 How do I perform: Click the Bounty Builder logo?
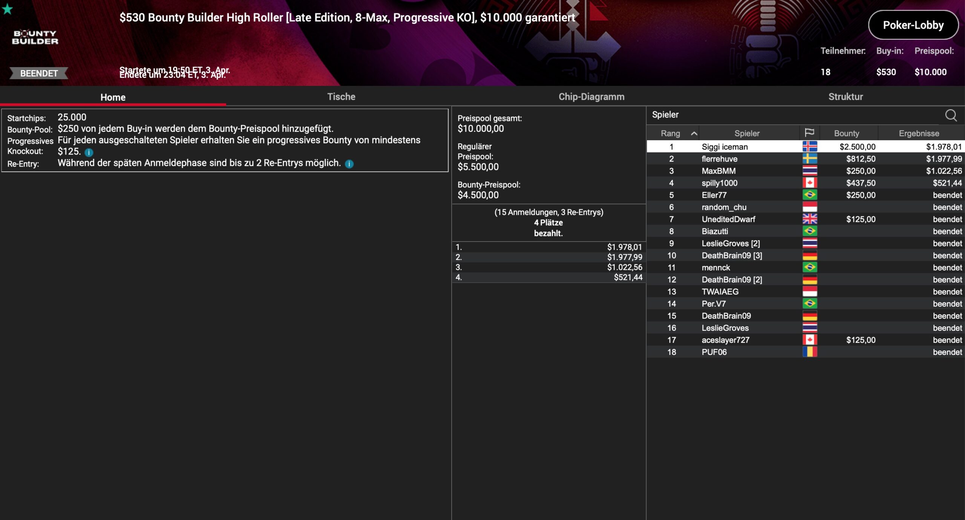[x=35, y=37]
